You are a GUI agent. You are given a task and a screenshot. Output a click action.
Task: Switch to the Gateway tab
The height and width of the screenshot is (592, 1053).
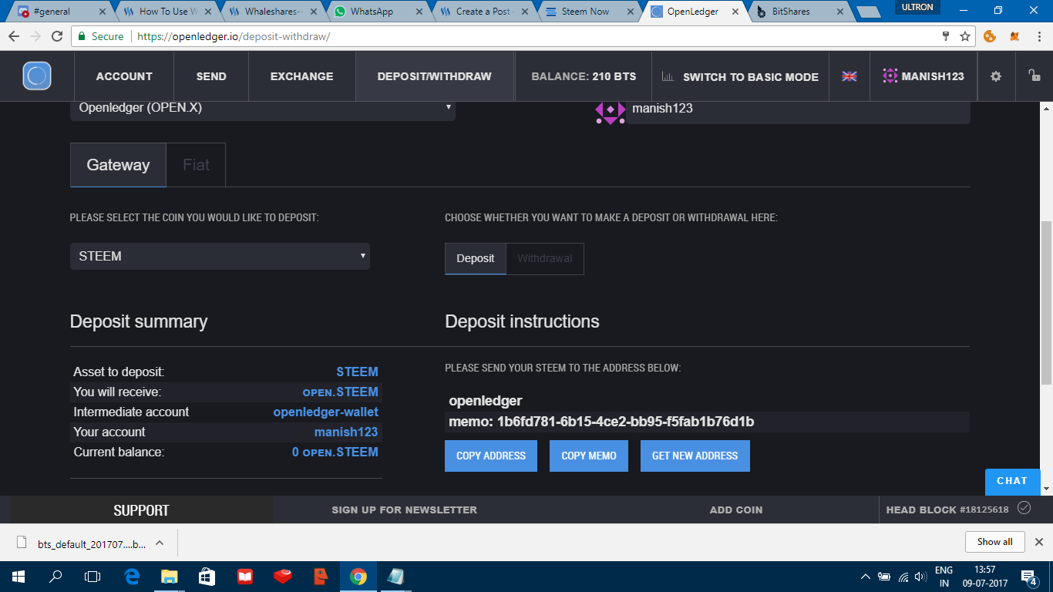tap(118, 165)
